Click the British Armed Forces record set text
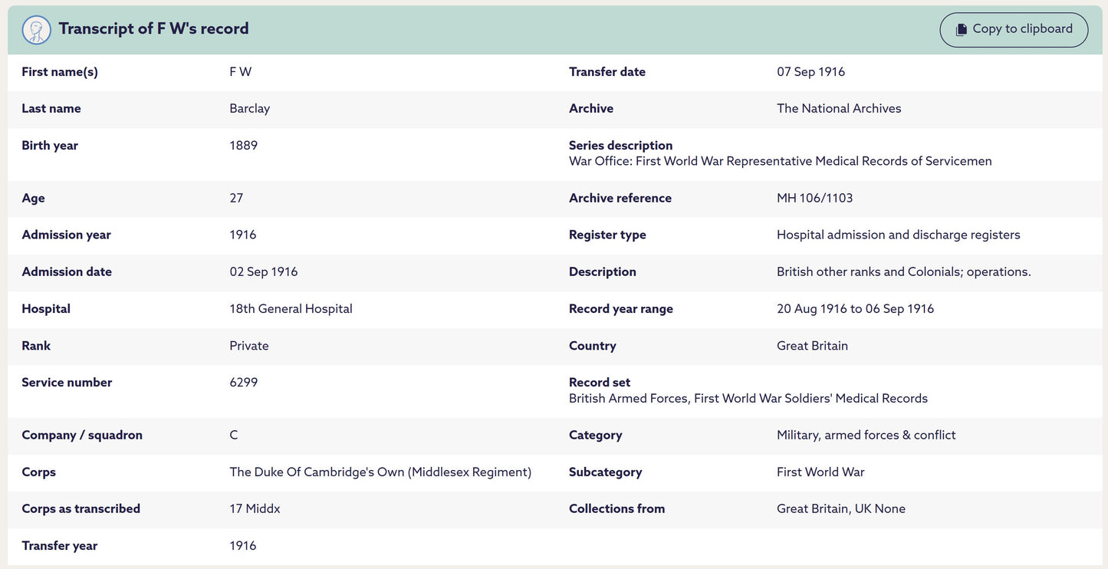Viewport: 1108px width, 569px height. [748, 399]
